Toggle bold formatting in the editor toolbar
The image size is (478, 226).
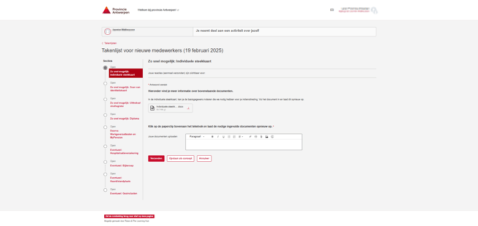coord(213,137)
